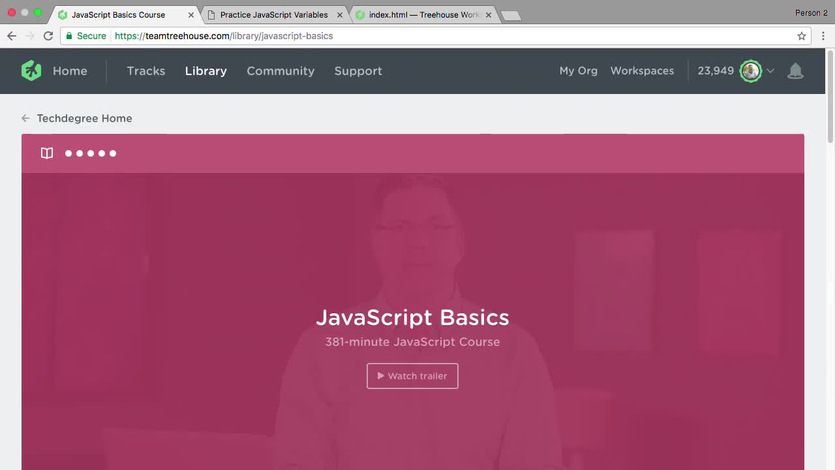Go back using the browser back arrow
The height and width of the screenshot is (470, 835).
(x=12, y=36)
